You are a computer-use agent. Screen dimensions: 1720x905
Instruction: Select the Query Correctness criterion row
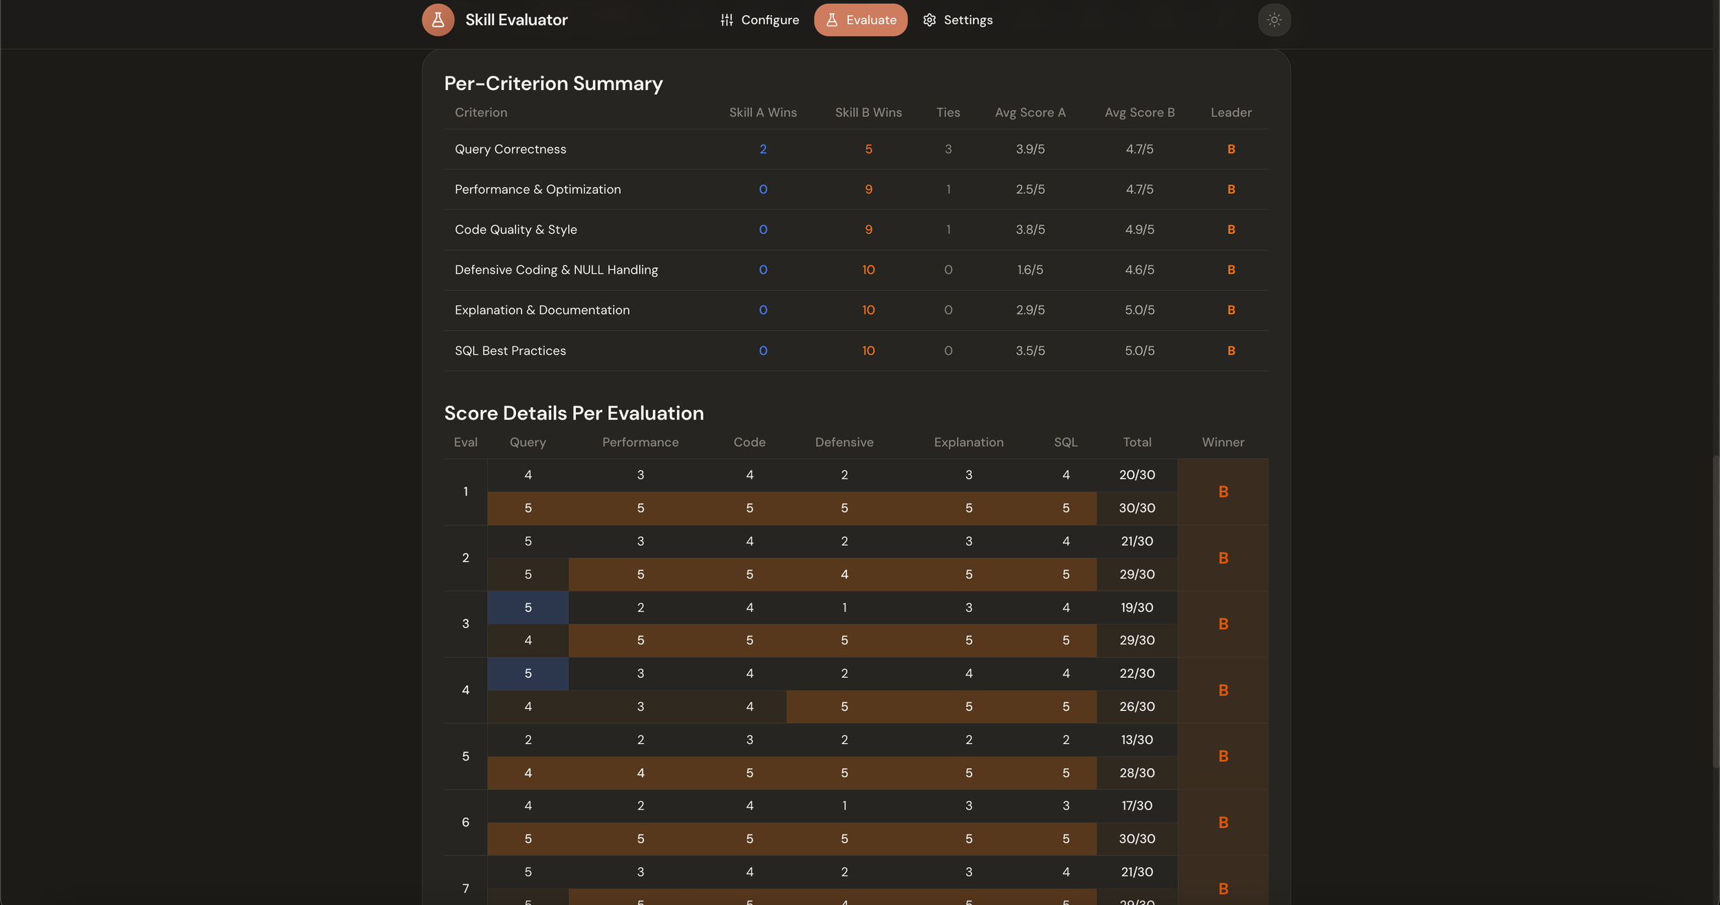point(510,149)
